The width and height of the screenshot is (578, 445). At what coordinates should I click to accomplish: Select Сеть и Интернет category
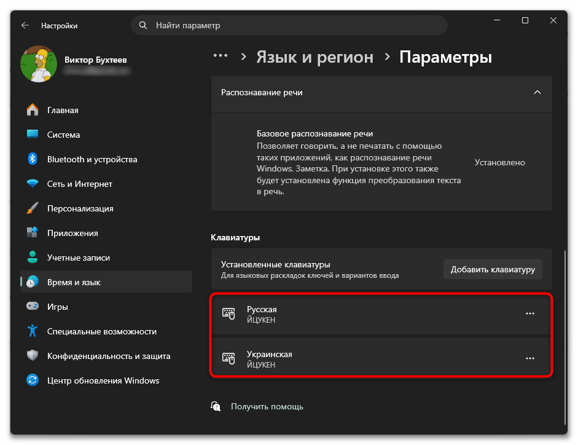[106, 183]
